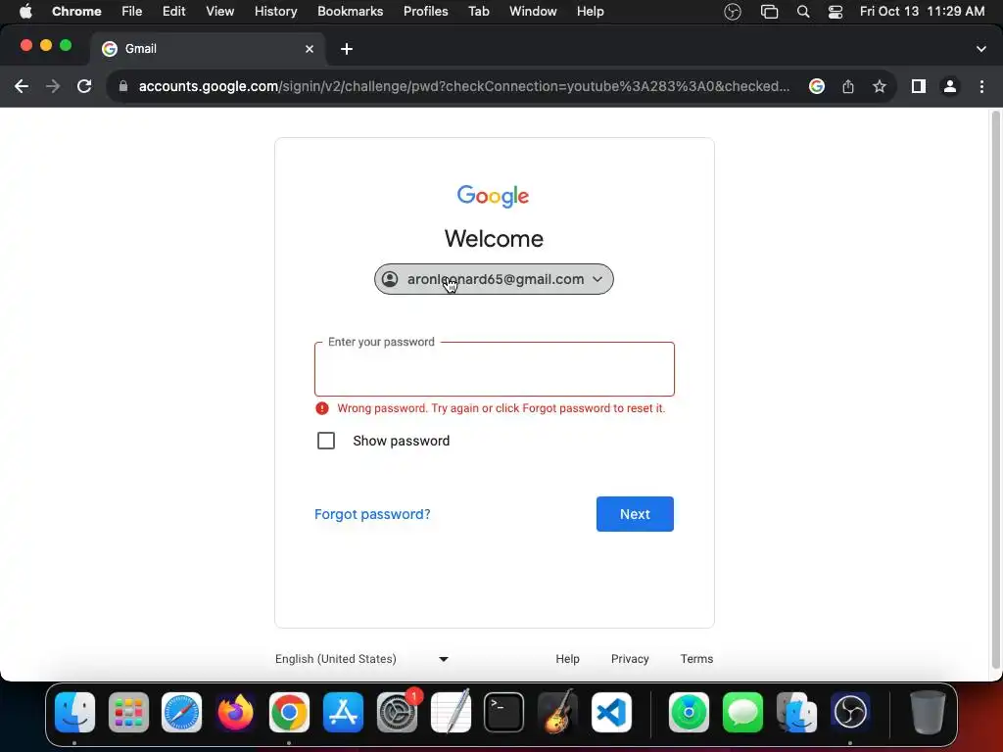
Task: Open the Chrome app menu
Action: pos(76,12)
